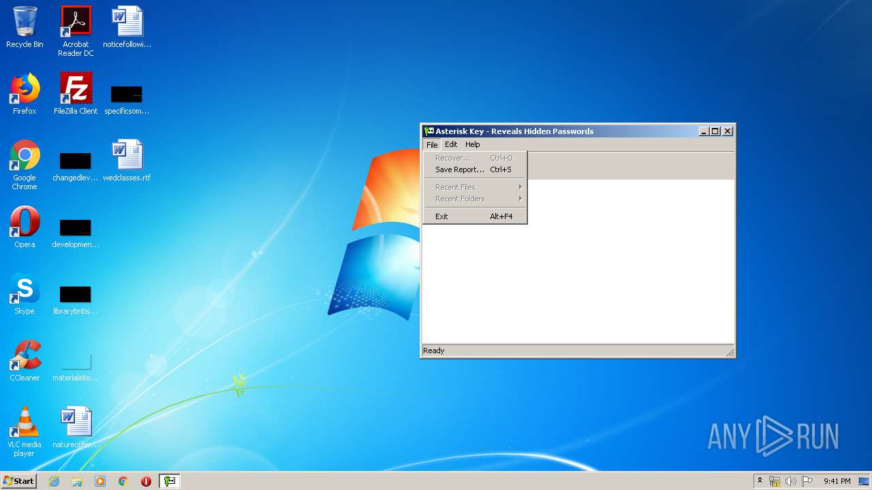Click Action Center flag tray icon
The image size is (872, 490).
click(x=807, y=481)
